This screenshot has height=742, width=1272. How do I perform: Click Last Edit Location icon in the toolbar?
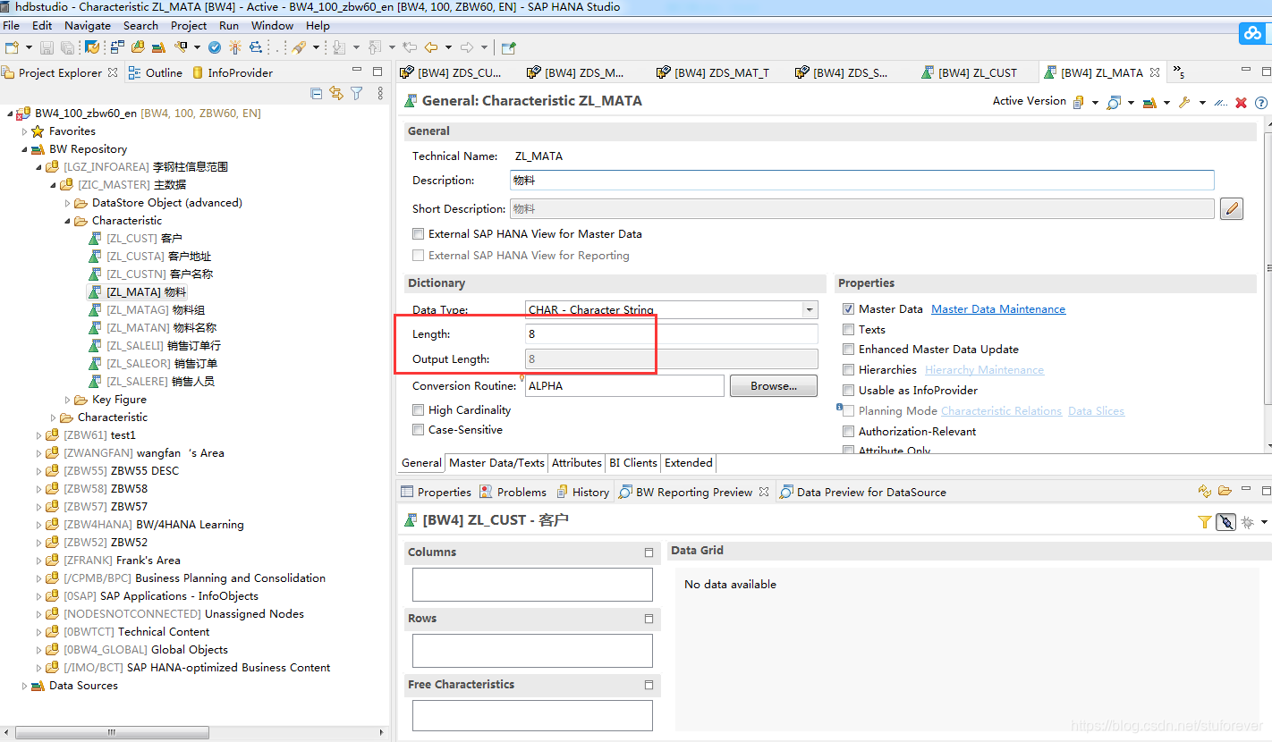pyautogui.click(x=411, y=47)
